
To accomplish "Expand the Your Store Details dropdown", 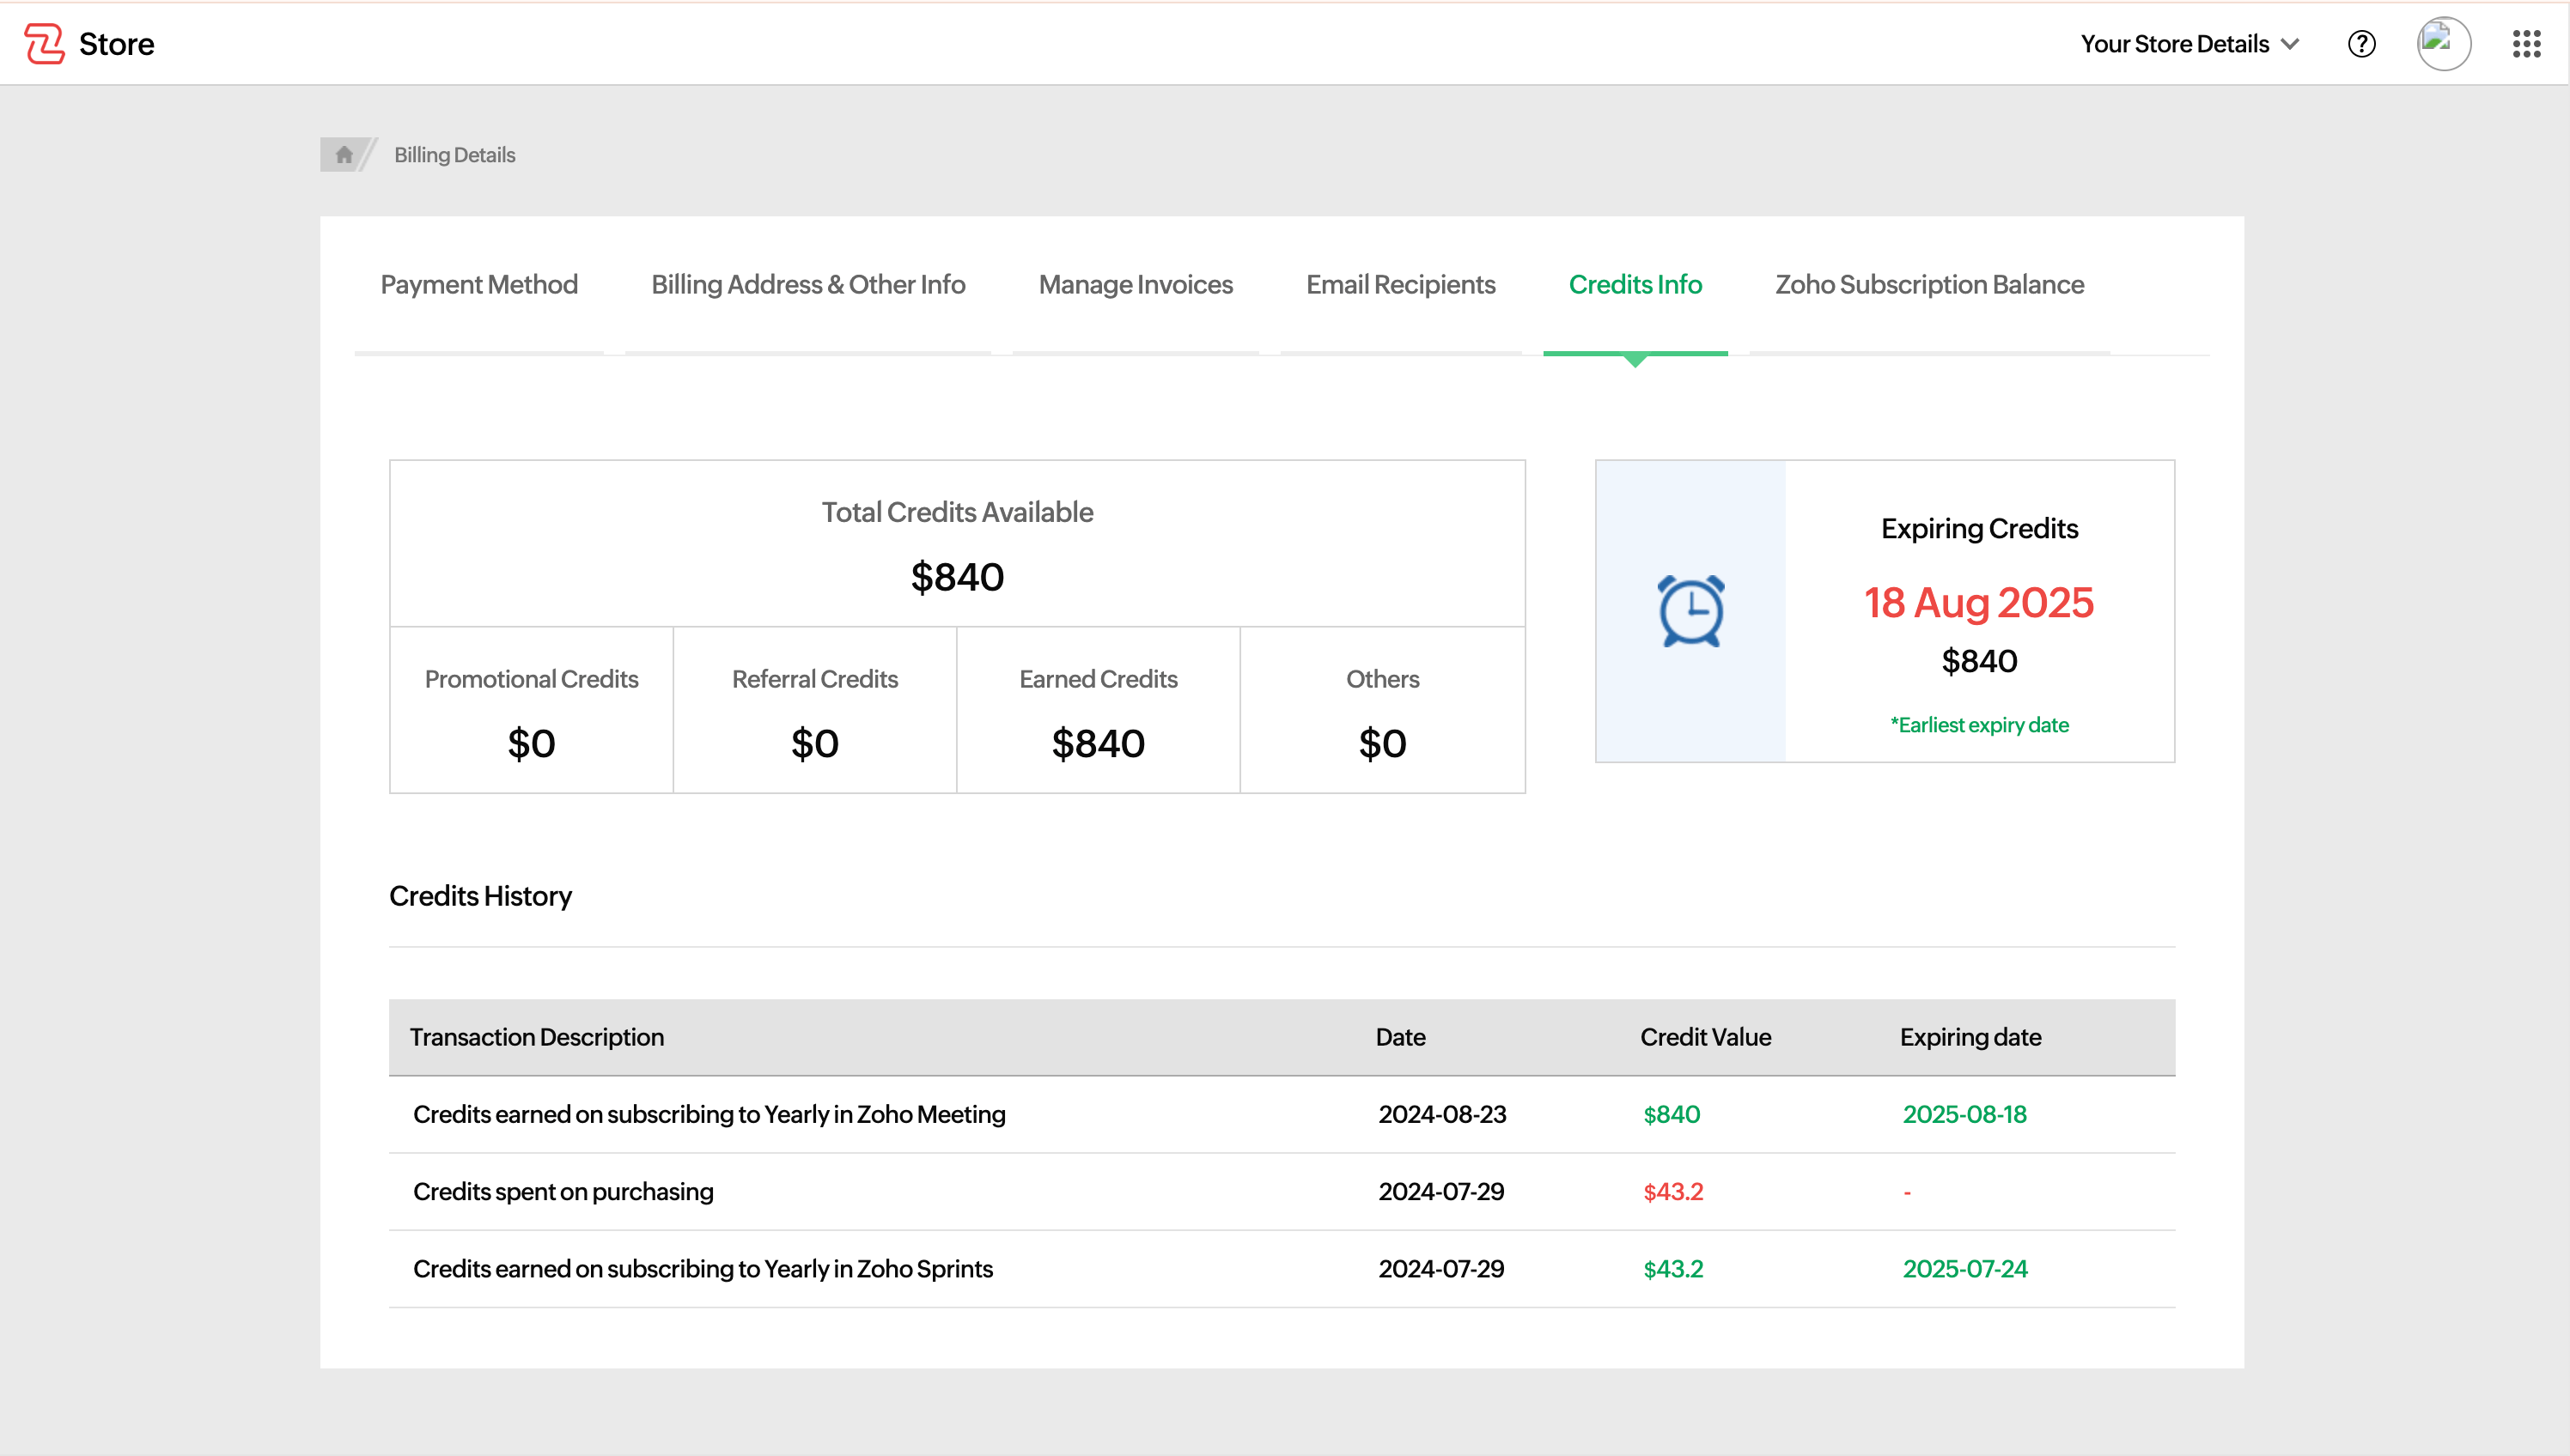I will 2189,44.
